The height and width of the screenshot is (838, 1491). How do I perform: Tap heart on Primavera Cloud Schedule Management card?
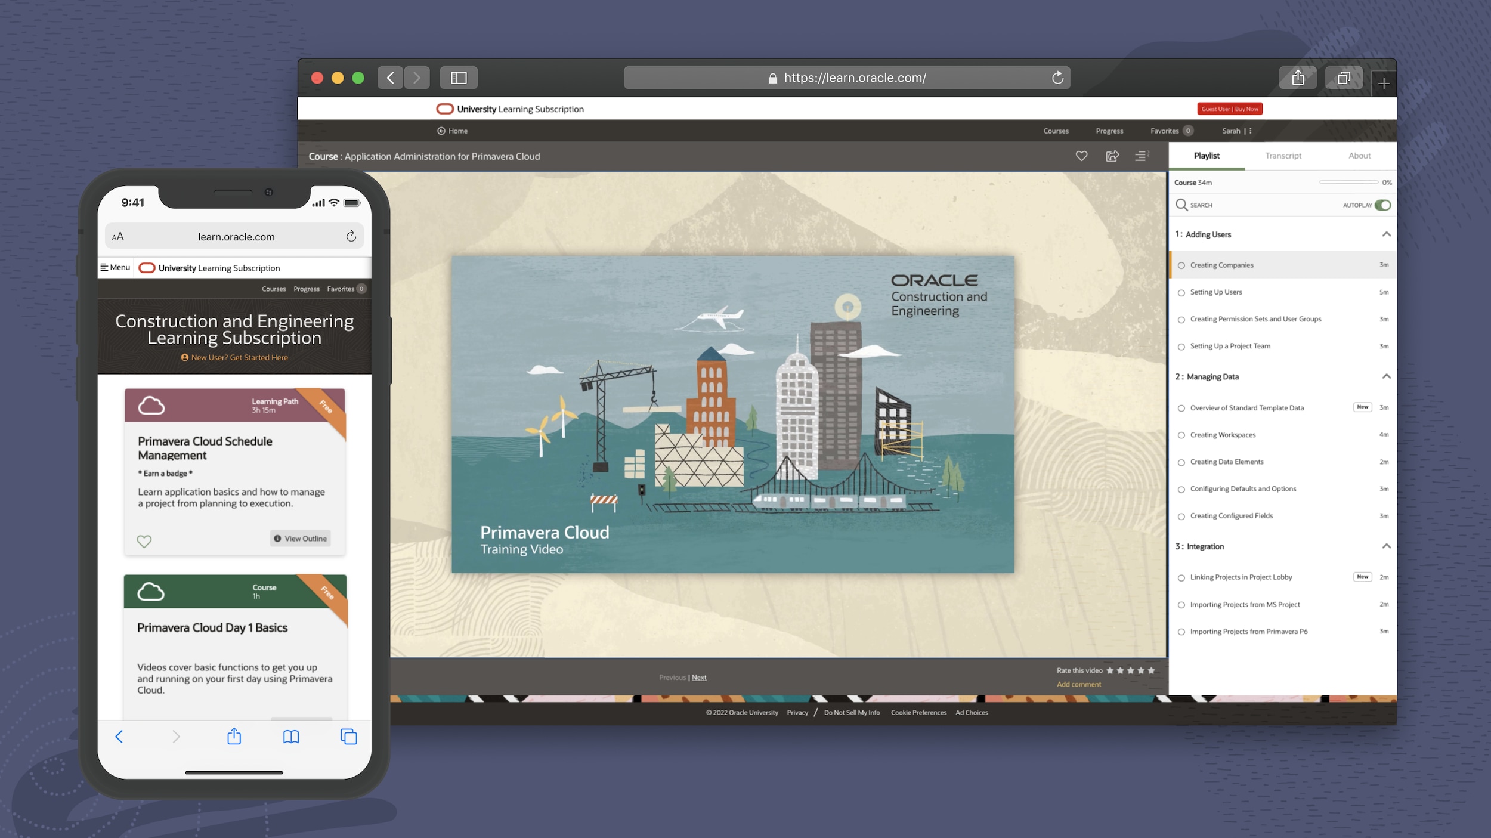tap(144, 542)
